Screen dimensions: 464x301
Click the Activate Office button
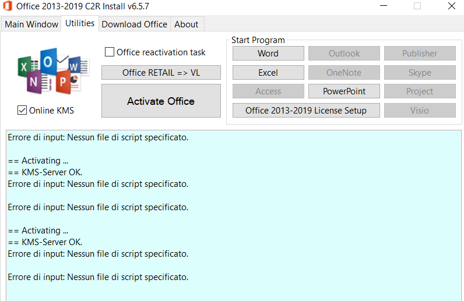pyautogui.click(x=161, y=101)
